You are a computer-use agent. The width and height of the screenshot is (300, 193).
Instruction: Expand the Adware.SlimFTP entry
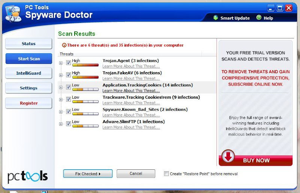(61, 124)
